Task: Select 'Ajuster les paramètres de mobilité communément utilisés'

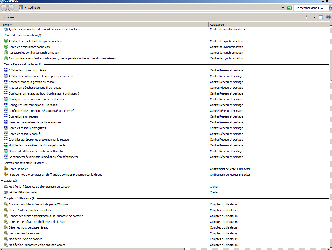Action: pos(44,29)
